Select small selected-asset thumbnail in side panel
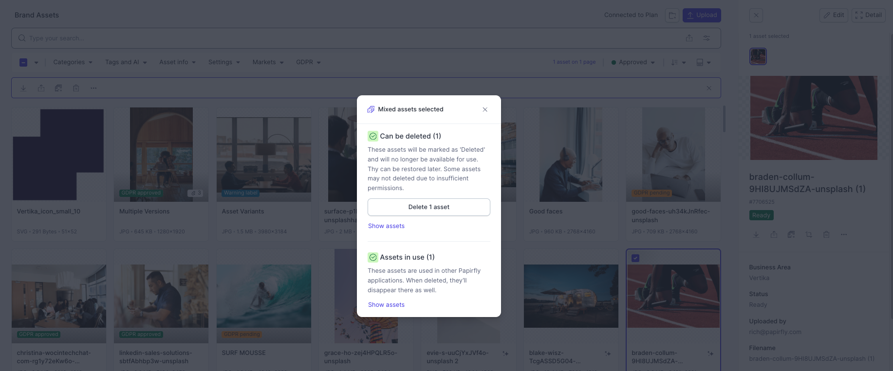The image size is (893, 371). click(x=758, y=56)
